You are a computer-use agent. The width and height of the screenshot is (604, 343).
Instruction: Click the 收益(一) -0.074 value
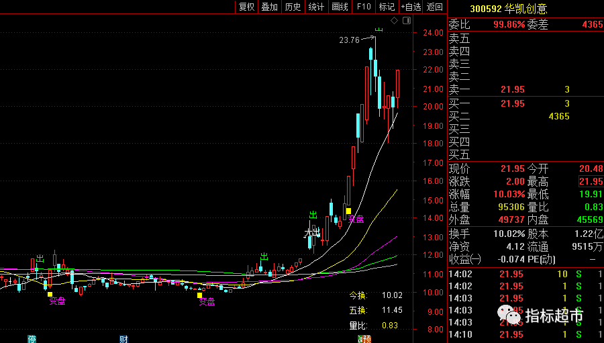[511, 259]
